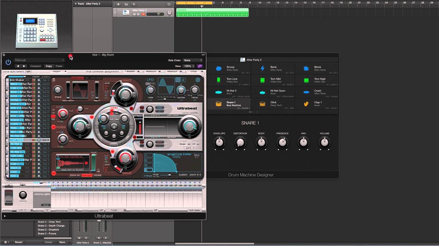Go to next Ultrabeat preset arrow
The image size is (439, 246).
pyautogui.click(x=24, y=66)
